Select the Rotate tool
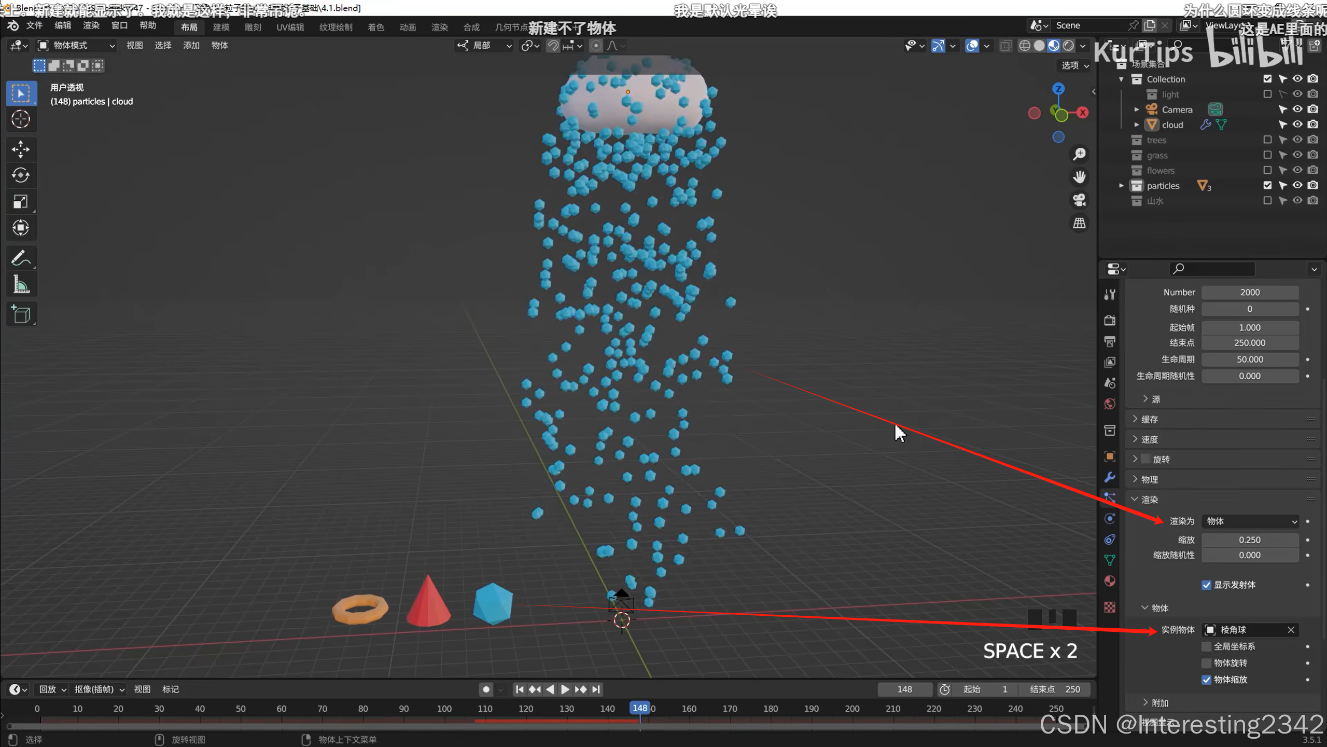The width and height of the screenshot is (1327, 747). 21,175
